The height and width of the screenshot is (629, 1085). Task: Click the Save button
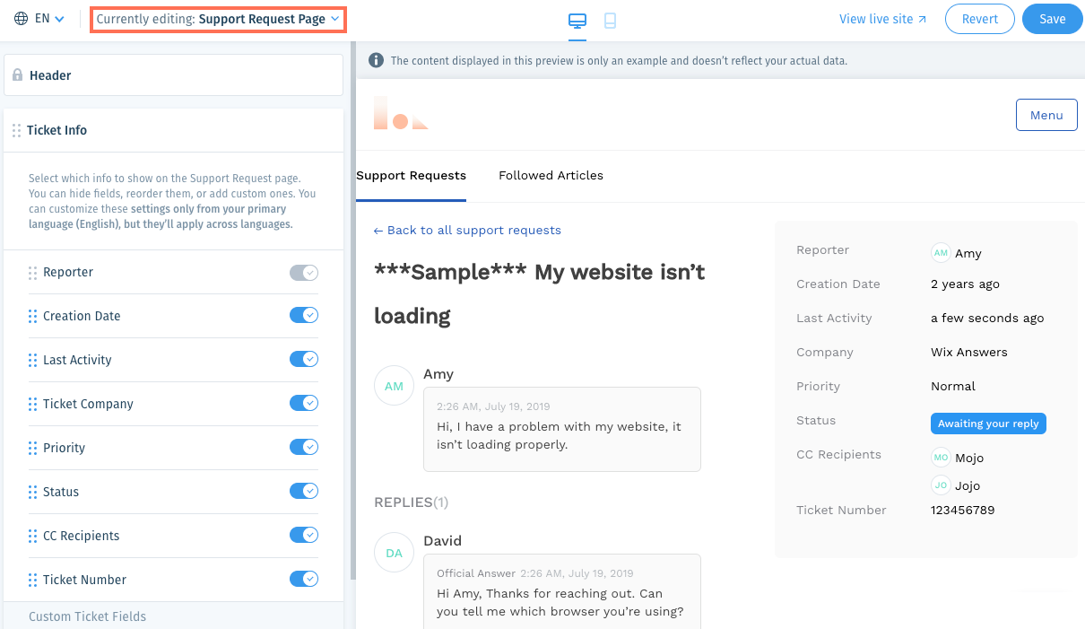coord(1052,19)
